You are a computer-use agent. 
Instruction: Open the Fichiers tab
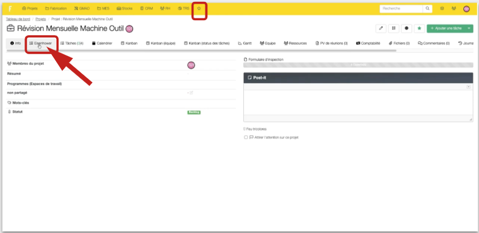(399, 43)
